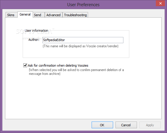Screen dimensions: 167x133
Task: Click the Voozie creator/sender hint text
Action: 80,46
